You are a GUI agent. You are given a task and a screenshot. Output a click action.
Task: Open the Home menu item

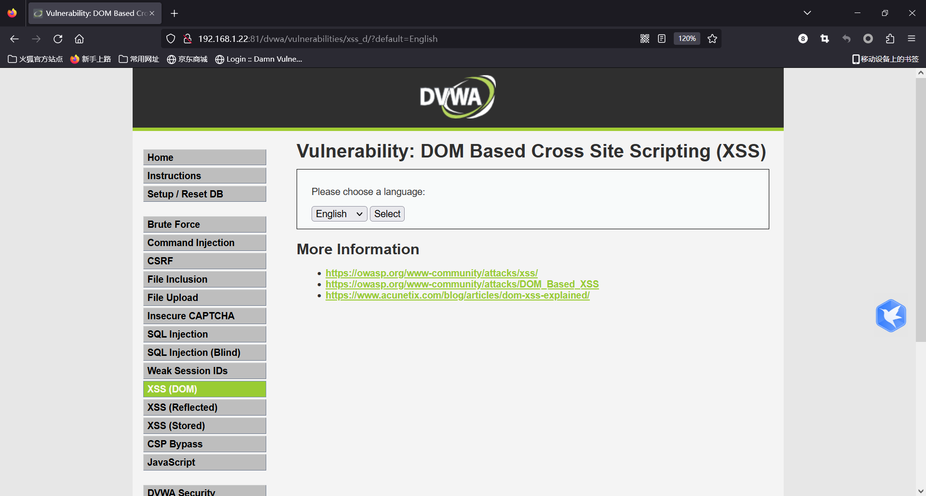coord(204,157)
